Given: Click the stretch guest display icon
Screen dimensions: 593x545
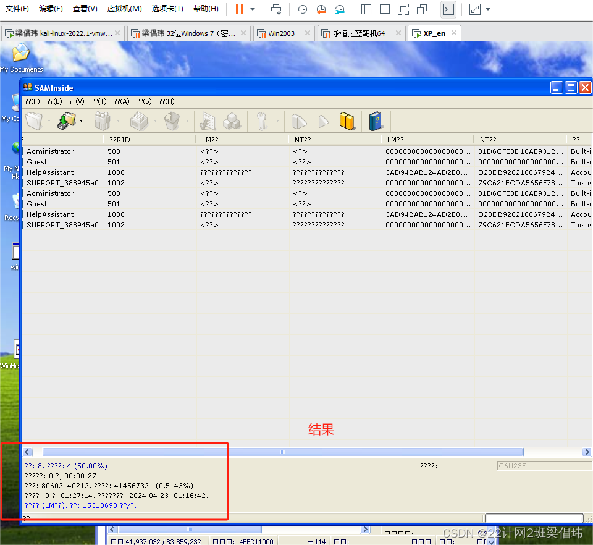Looking at the screenshot, I should (x=474, y=9).
